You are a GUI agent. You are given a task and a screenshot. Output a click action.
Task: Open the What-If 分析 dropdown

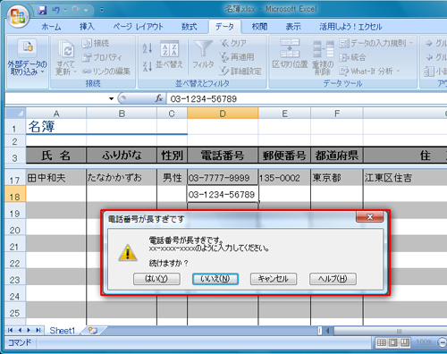click(369, 72)
